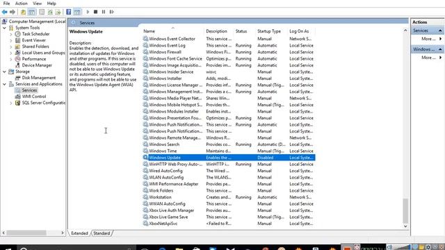Open Properties from the toolbar icon

click(x=42, y=12)
